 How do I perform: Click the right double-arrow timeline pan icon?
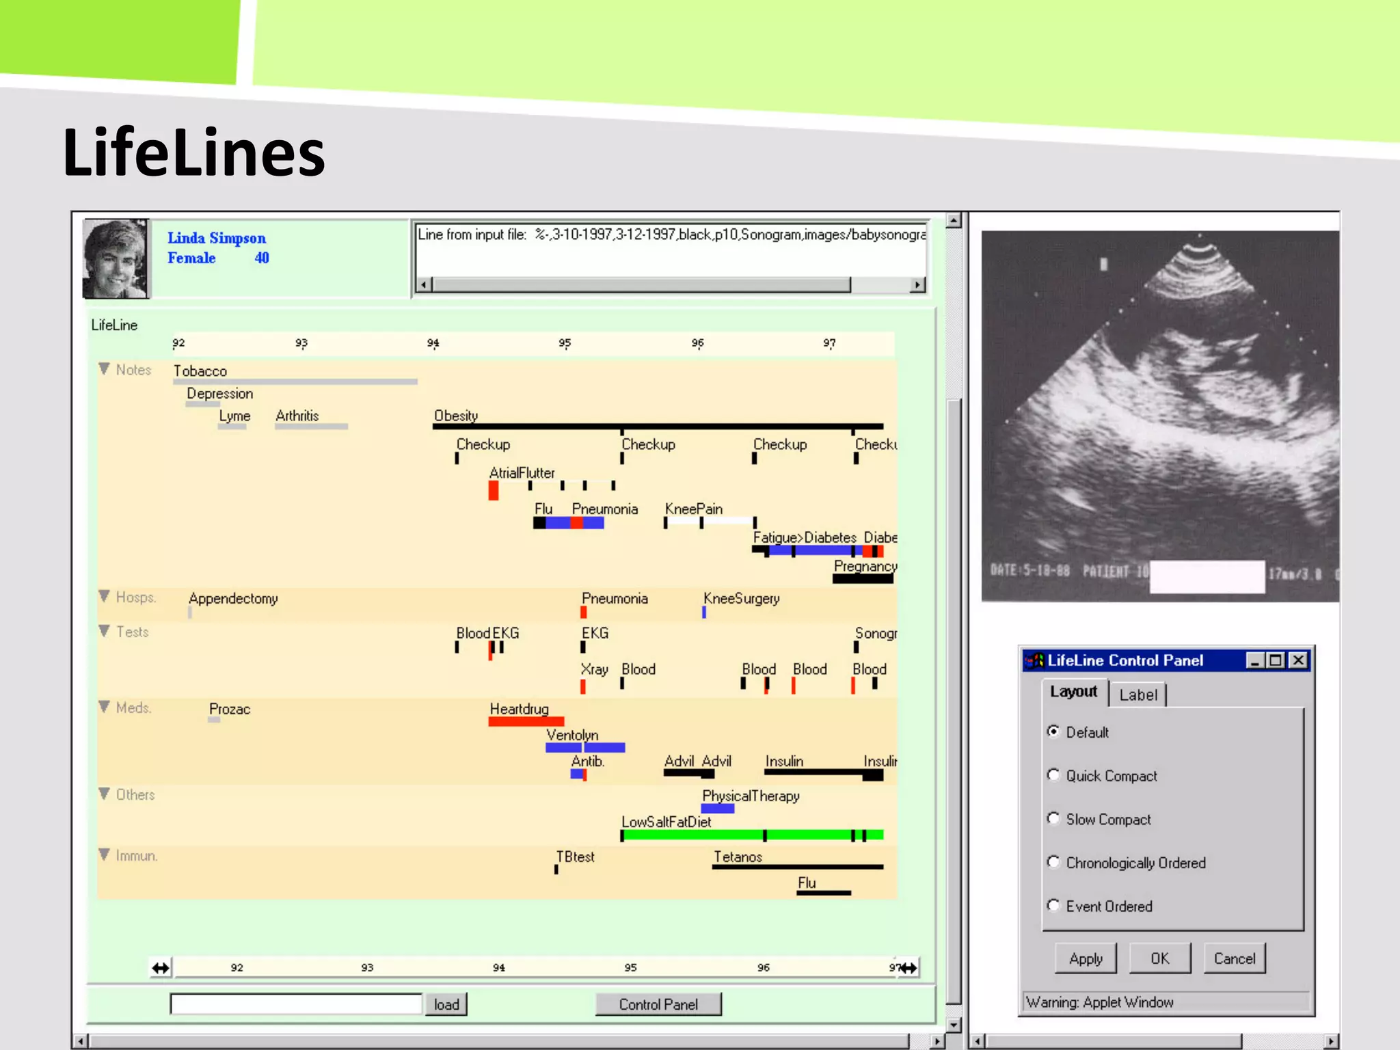(909, 968)
